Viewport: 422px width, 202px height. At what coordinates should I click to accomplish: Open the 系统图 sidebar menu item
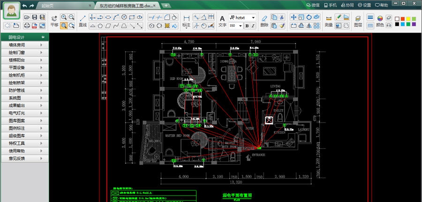25,98
